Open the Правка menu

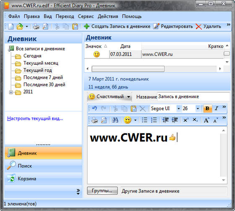[x=32, y=16]
